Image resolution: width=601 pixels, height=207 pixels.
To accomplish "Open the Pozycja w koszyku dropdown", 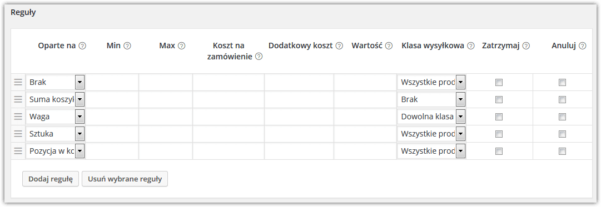I will click(x=55, y=151).
